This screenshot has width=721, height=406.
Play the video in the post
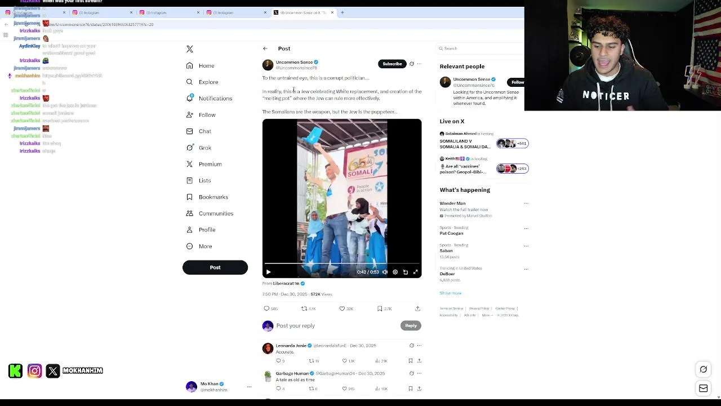coord(268,272)
